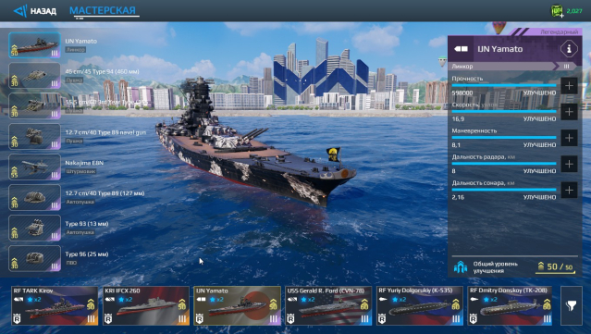The image size is (591, 334).
Task: Select the Type 96 (25 мм) air defense icon
Action: click(x=34, y=259)
